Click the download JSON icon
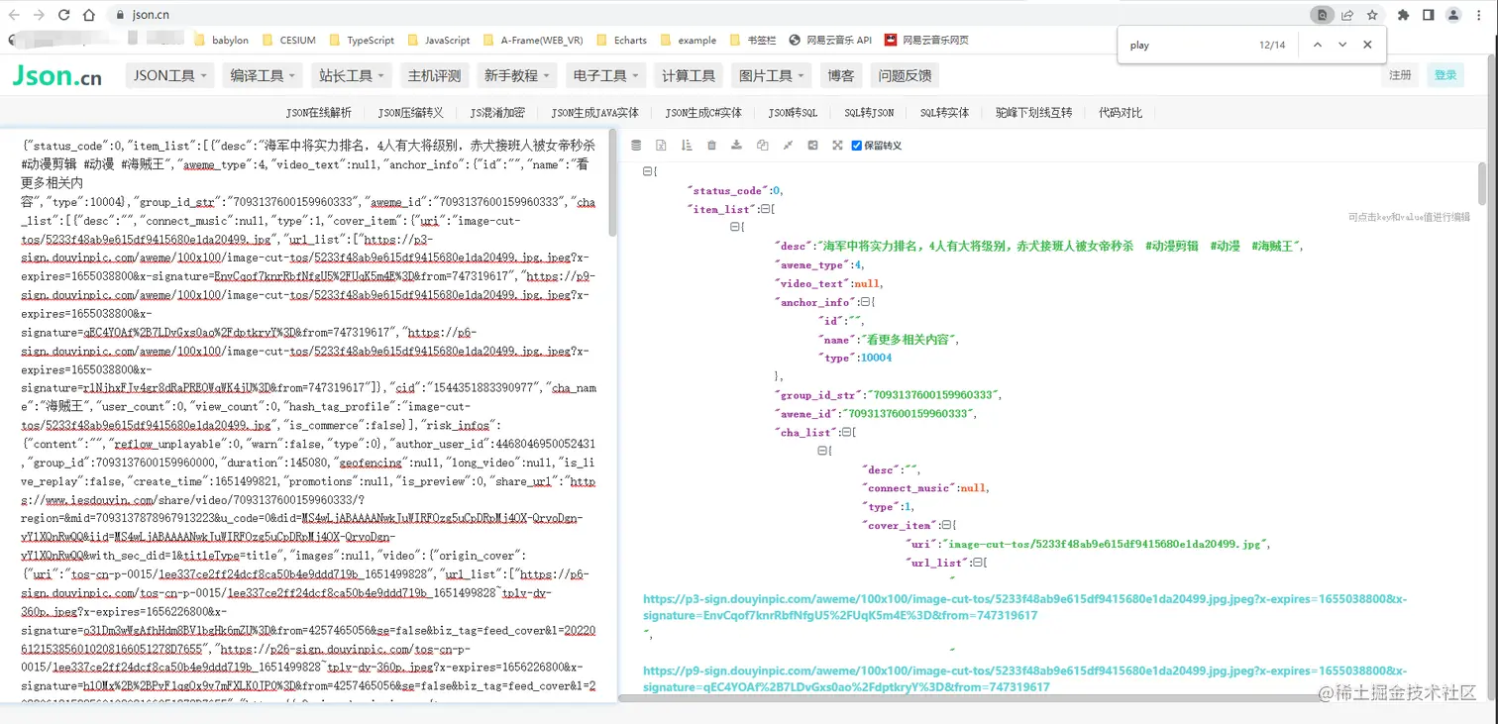Image resolution: width=1498 pixels, height=724 pixels. [736, 146]
